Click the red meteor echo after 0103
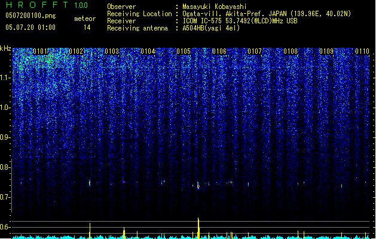Image resolution: width=376 pixels, height=239 pixels. coord(124,182)
